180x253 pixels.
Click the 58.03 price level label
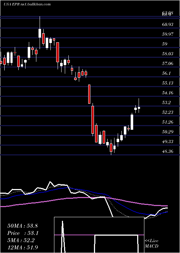coord(167,54)
